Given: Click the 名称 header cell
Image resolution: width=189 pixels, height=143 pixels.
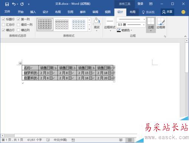Looking at the screenshot, I should tap(30, 68).
